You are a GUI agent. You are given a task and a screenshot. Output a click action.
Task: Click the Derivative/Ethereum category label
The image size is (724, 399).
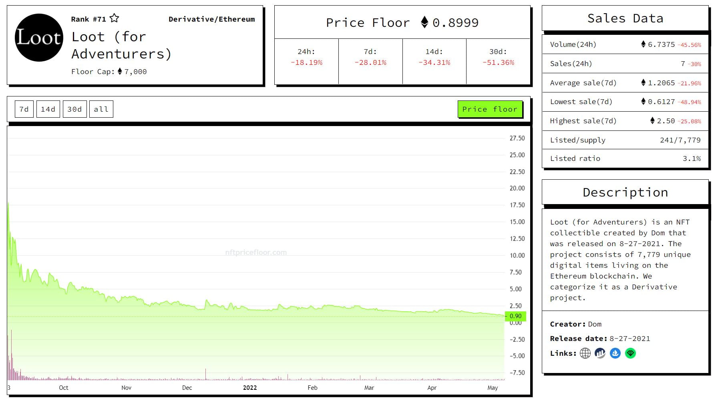click(x=211, y=19)
